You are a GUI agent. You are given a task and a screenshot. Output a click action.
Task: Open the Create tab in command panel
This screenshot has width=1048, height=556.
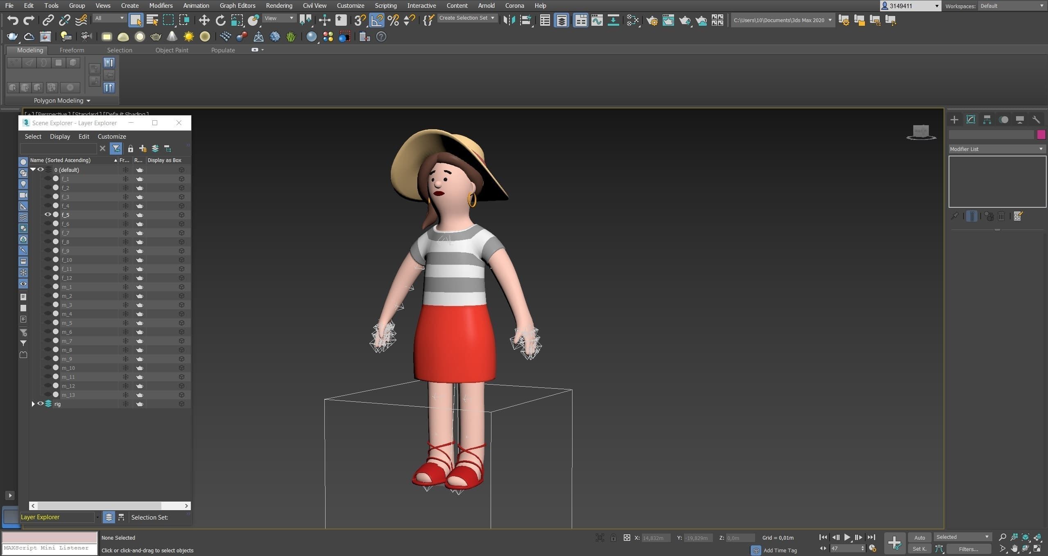point(954,119)
